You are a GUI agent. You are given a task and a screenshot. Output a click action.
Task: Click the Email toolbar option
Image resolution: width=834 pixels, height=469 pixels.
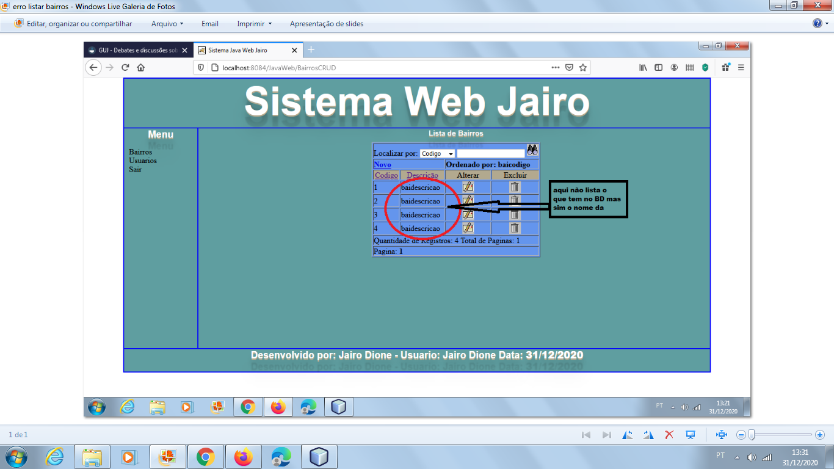210,24
